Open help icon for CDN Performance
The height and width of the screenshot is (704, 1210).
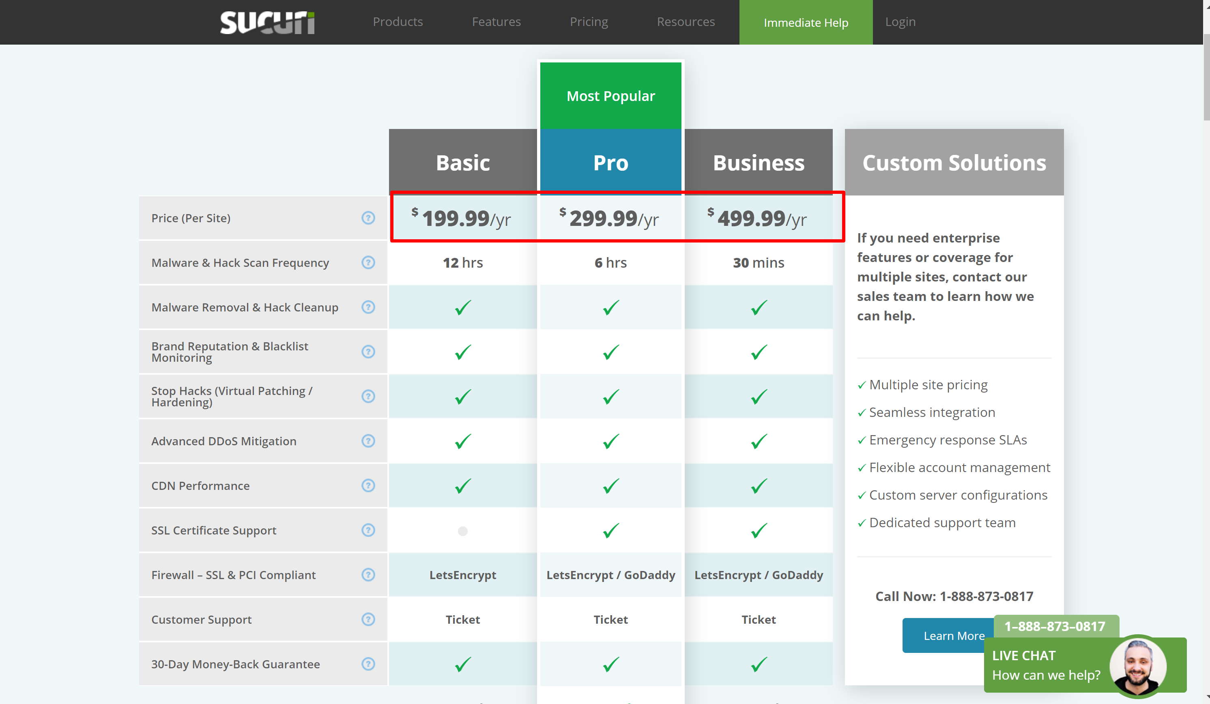point(368,486)
